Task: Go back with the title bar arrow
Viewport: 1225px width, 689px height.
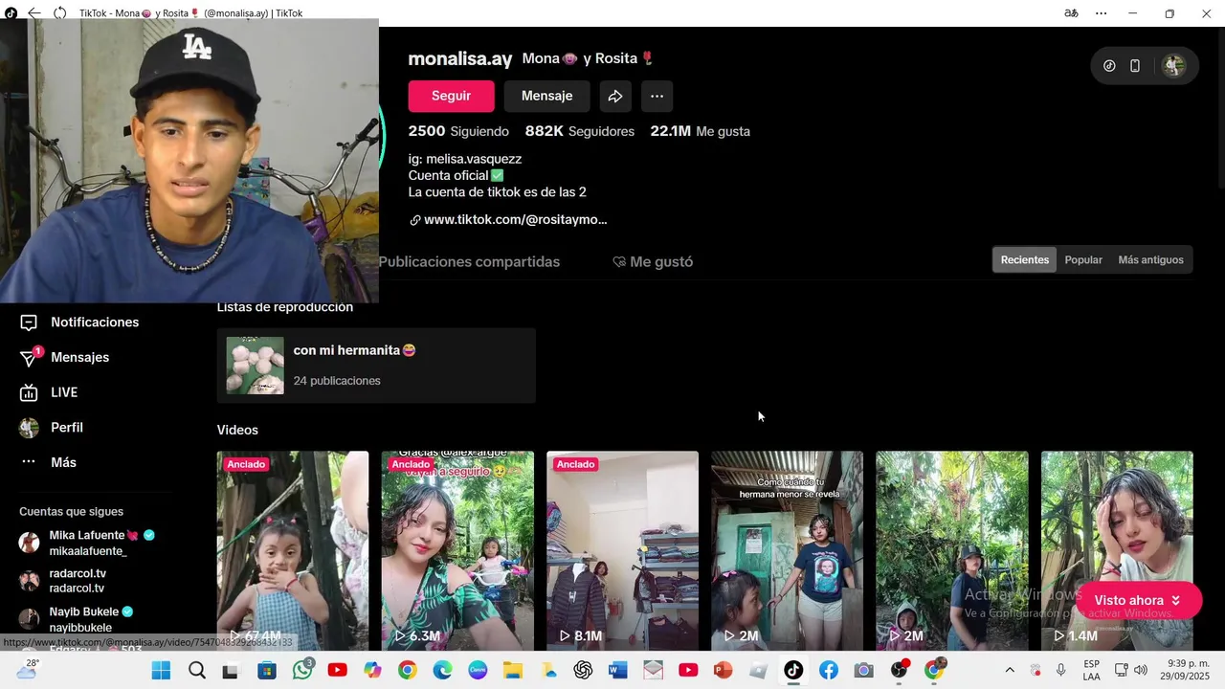Action: click(34, 13)
